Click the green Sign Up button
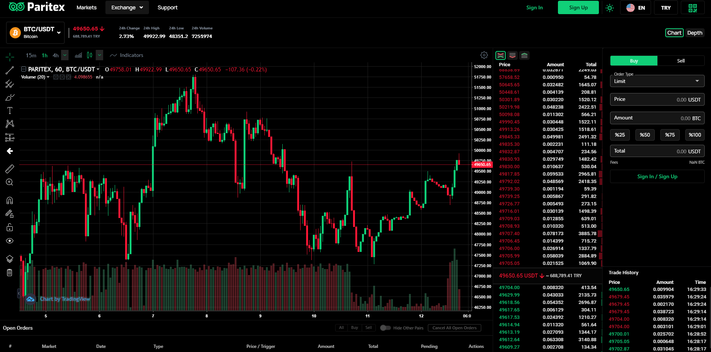This screenshot has width=711, height=352. (x=578, y=7)
